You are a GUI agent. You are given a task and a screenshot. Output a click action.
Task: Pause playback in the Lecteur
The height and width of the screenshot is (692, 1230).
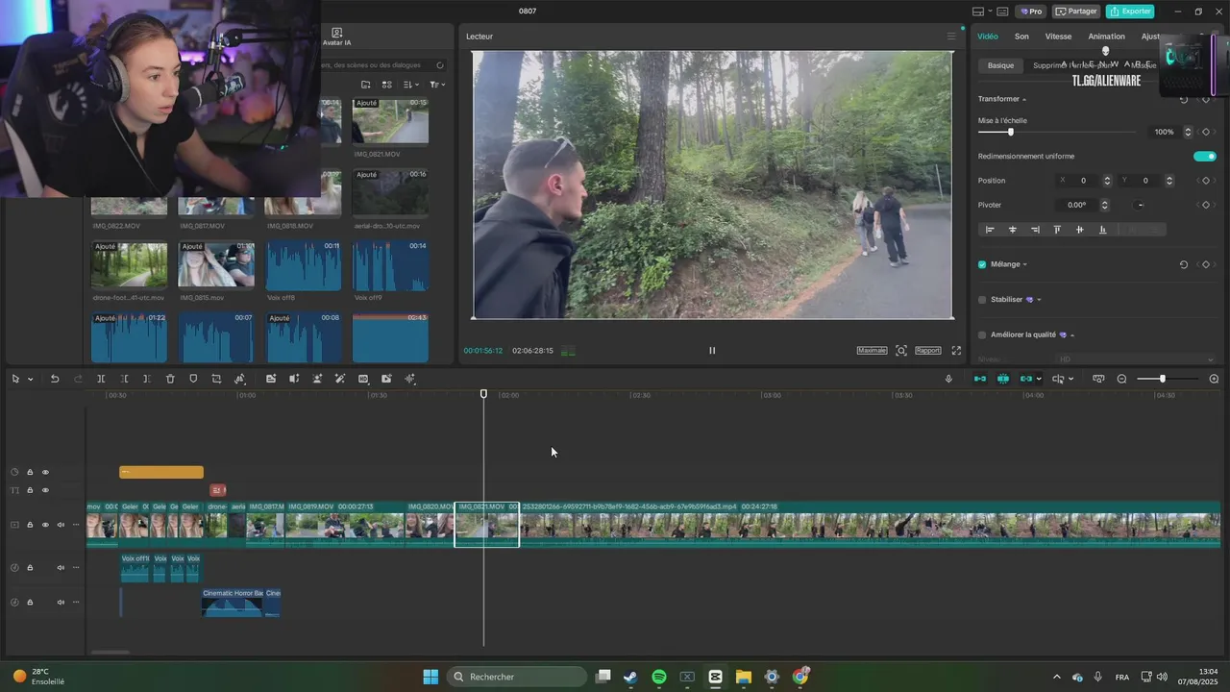[712, 351]
